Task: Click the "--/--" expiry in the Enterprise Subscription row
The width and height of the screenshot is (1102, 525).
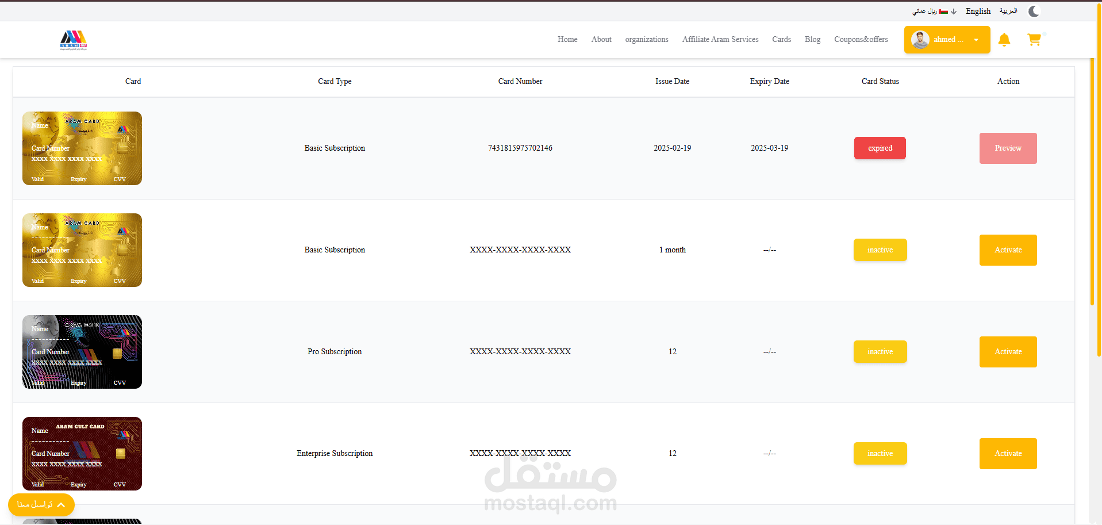Action: point(769,454)
